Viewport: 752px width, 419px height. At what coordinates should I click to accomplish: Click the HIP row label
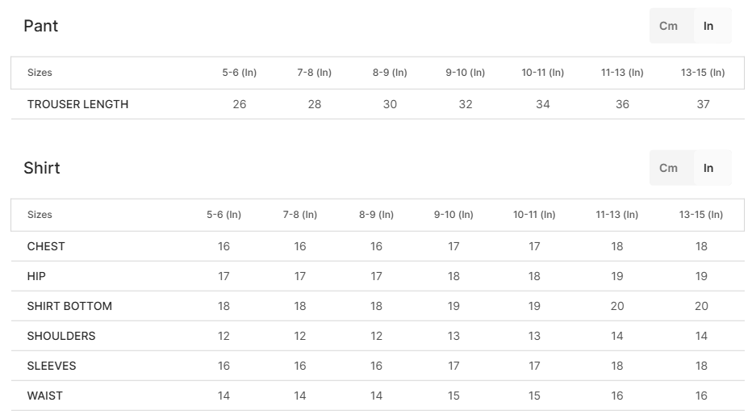point(36,276)
